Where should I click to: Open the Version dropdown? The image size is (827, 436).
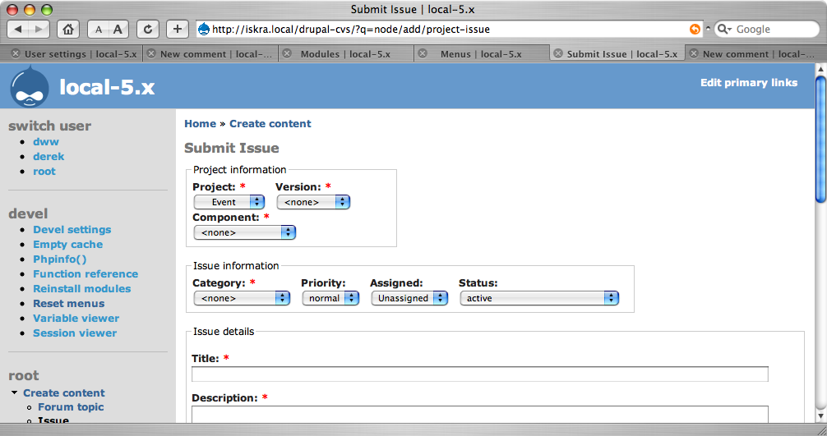click(313, 202)
